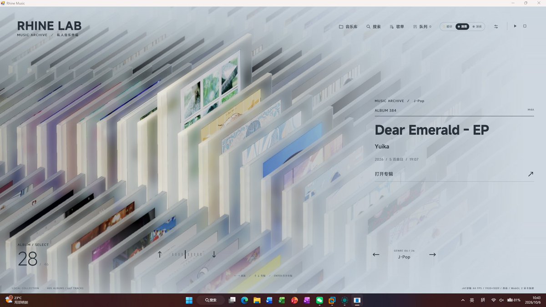Click the album position tick slider
This screenshot has width=546, height=307.
(x=187, y=255)
